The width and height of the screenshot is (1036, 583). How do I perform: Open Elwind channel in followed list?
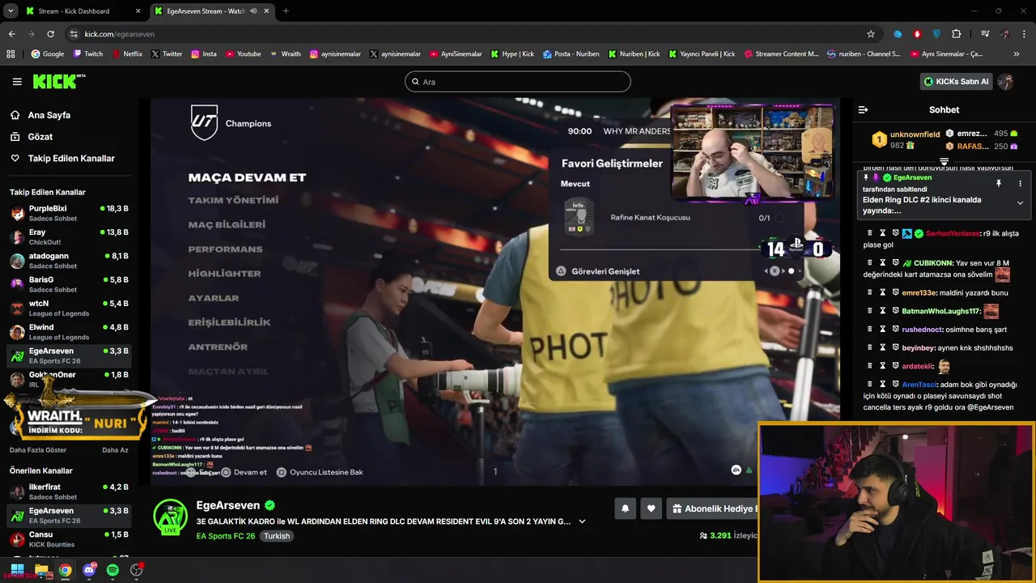click(x=69, y=331)
